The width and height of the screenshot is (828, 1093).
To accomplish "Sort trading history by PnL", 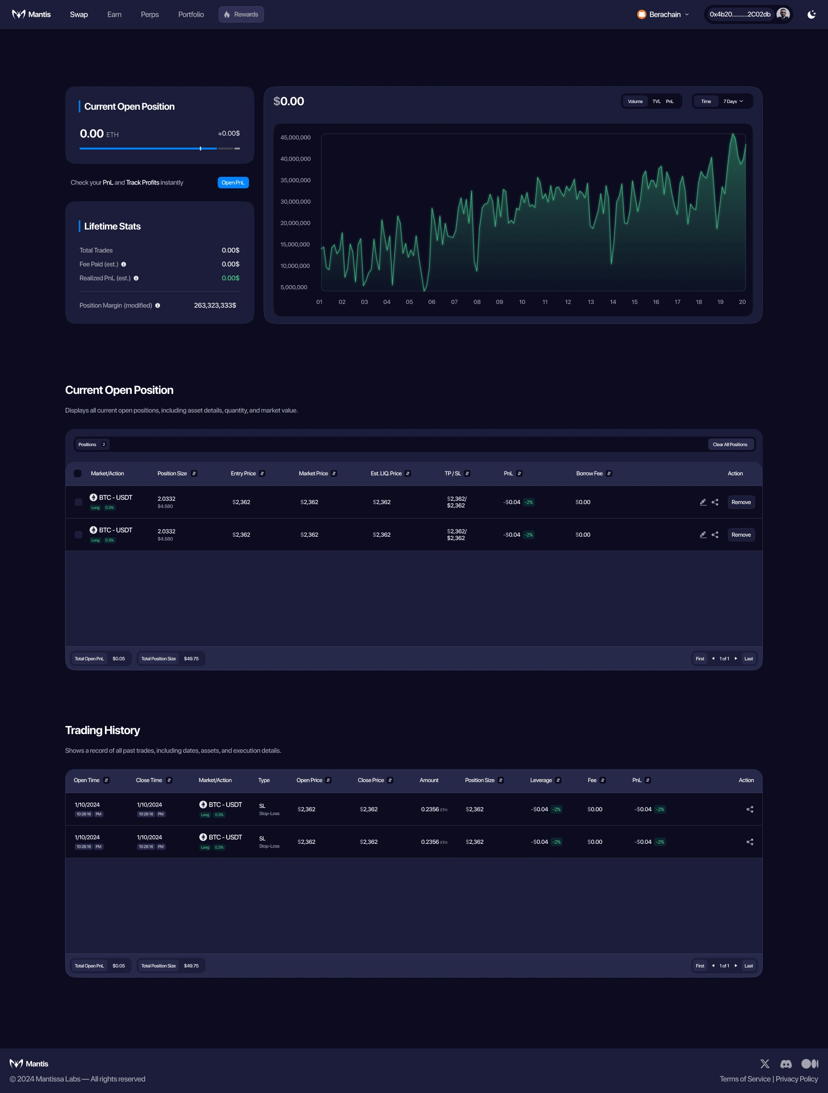I will (x=648, y=780).
